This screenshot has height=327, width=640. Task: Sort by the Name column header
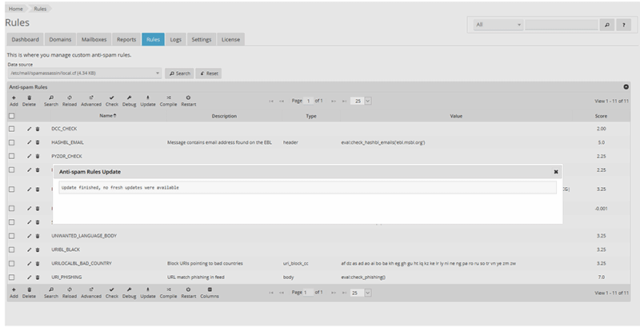108,116
